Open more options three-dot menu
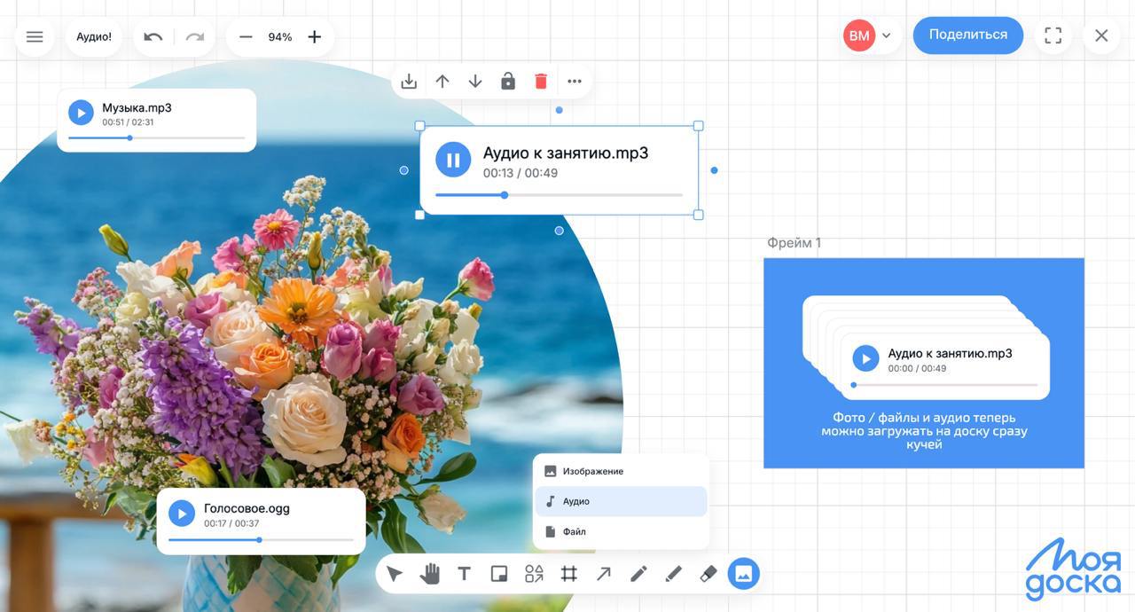Screen dimensions: 1135x612 575,82
